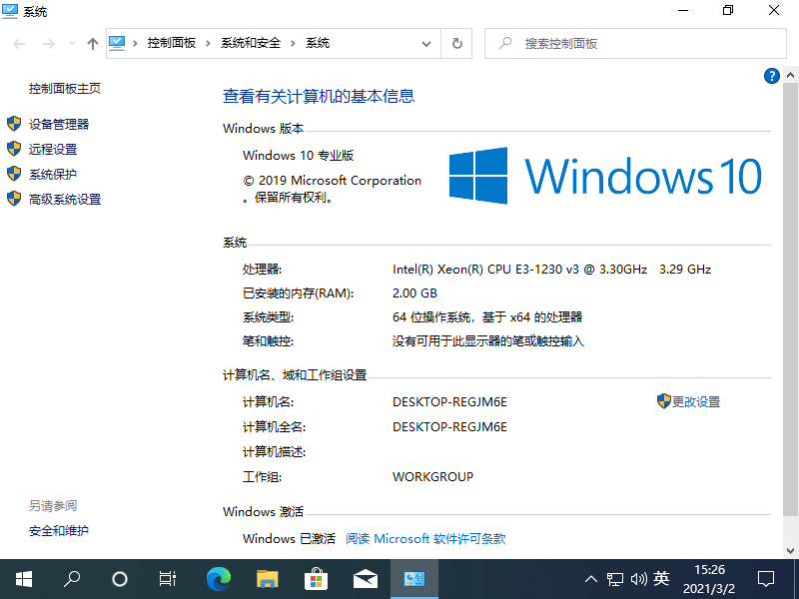The height and width of the screenshot is (599, 799).
Task: Open 设备管理器 from the sidebar
Action: (x=60, y=124)
